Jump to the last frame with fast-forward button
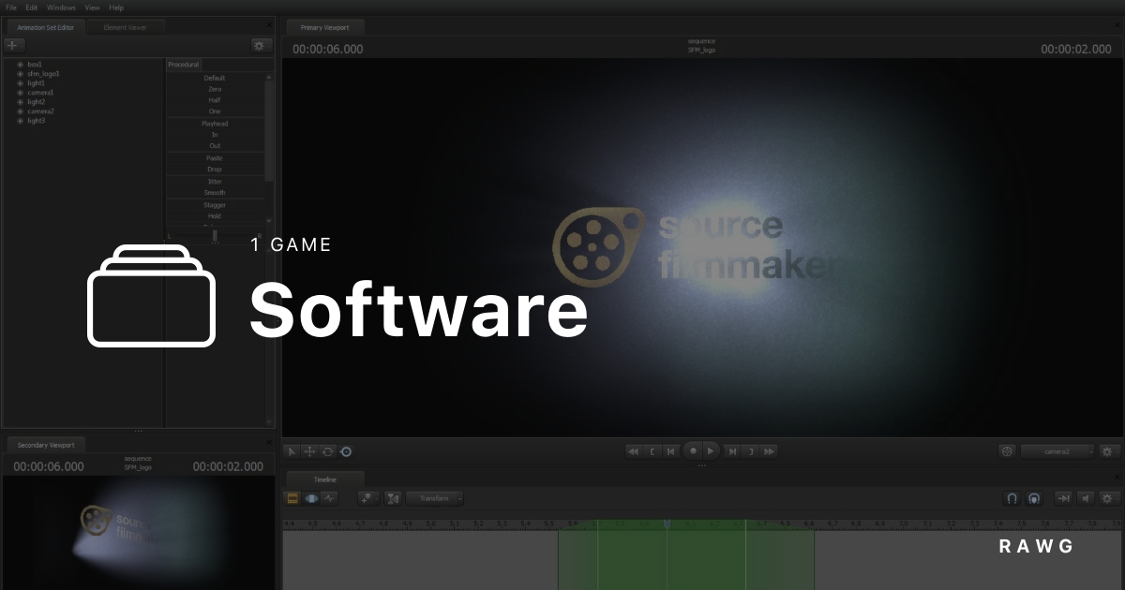The image size is (1125, 590). coord(771,451)
